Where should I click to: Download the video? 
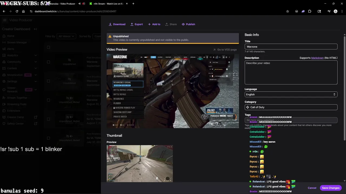(117, 24)
